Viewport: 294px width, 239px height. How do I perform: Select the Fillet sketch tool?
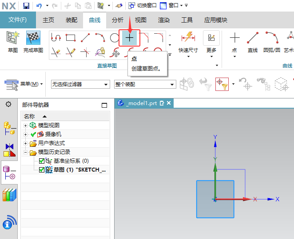159,37
